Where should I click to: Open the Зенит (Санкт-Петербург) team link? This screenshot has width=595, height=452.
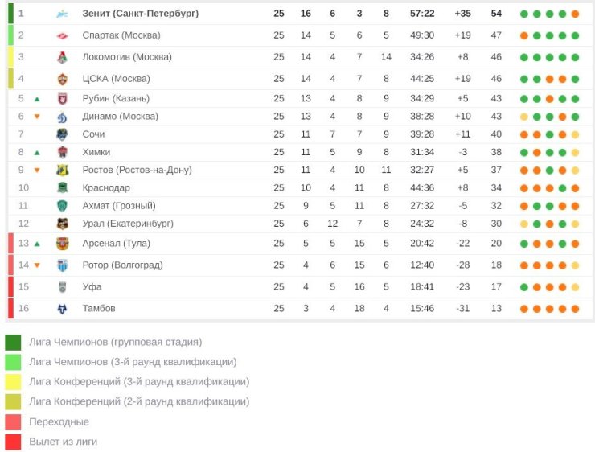point(140,14)
